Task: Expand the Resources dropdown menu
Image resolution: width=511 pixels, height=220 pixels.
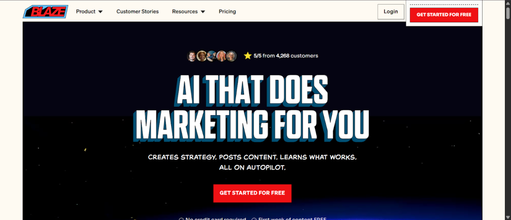Action: (x=189, y=11)
